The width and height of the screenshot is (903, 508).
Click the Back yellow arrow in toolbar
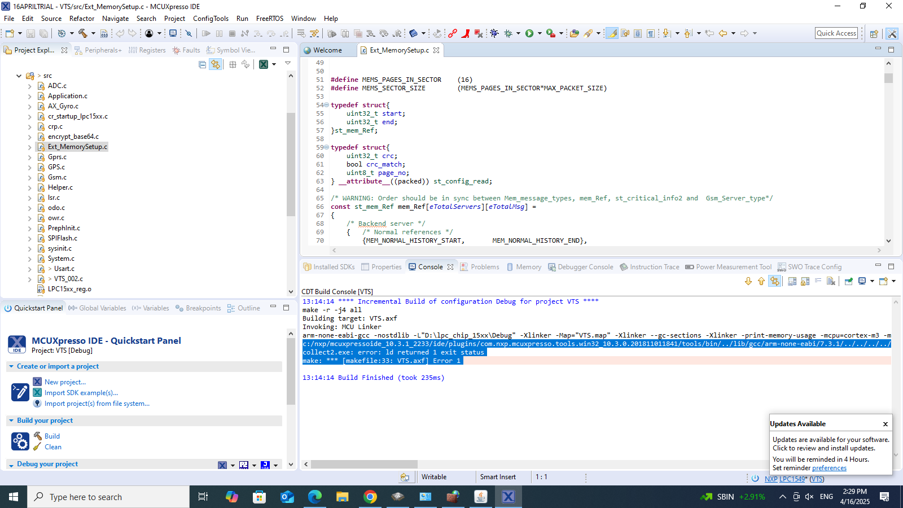click(723, 33)
